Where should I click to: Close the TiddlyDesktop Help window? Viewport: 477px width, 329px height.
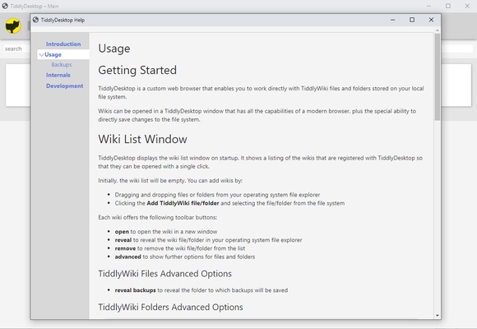(x=431, y=20)
